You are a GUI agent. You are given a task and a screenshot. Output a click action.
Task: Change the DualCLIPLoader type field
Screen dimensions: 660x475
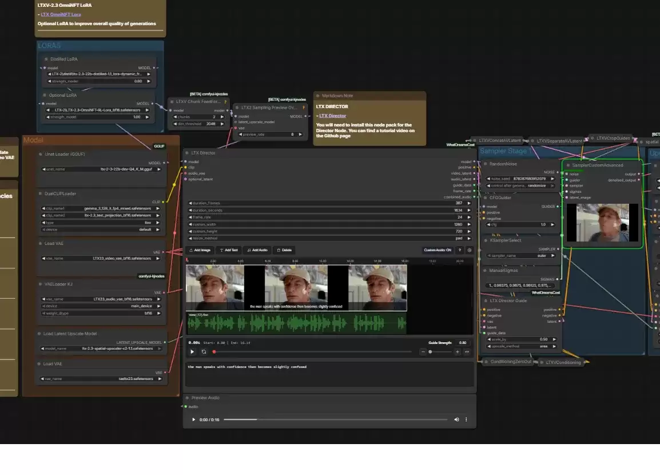click(x=101, y=223)
